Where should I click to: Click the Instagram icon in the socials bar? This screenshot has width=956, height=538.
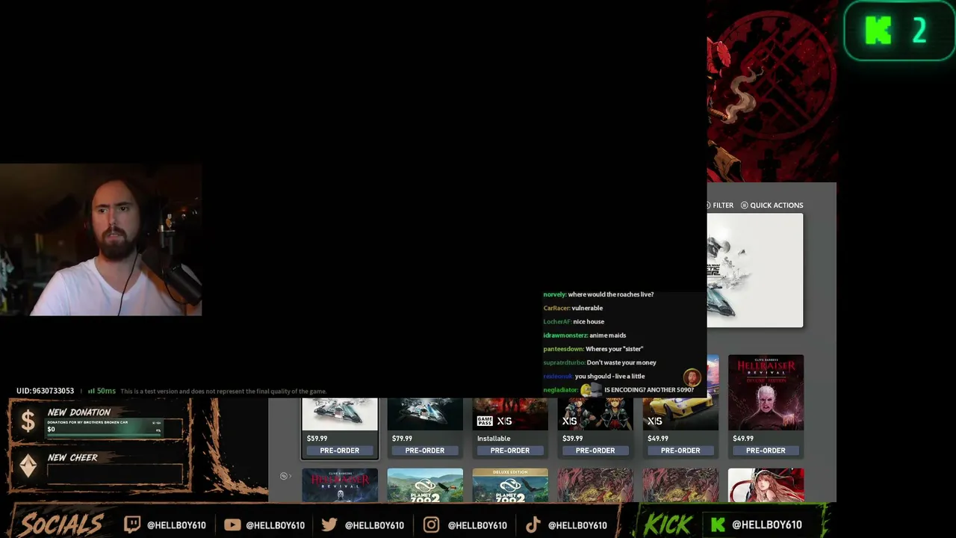point(431,525)
